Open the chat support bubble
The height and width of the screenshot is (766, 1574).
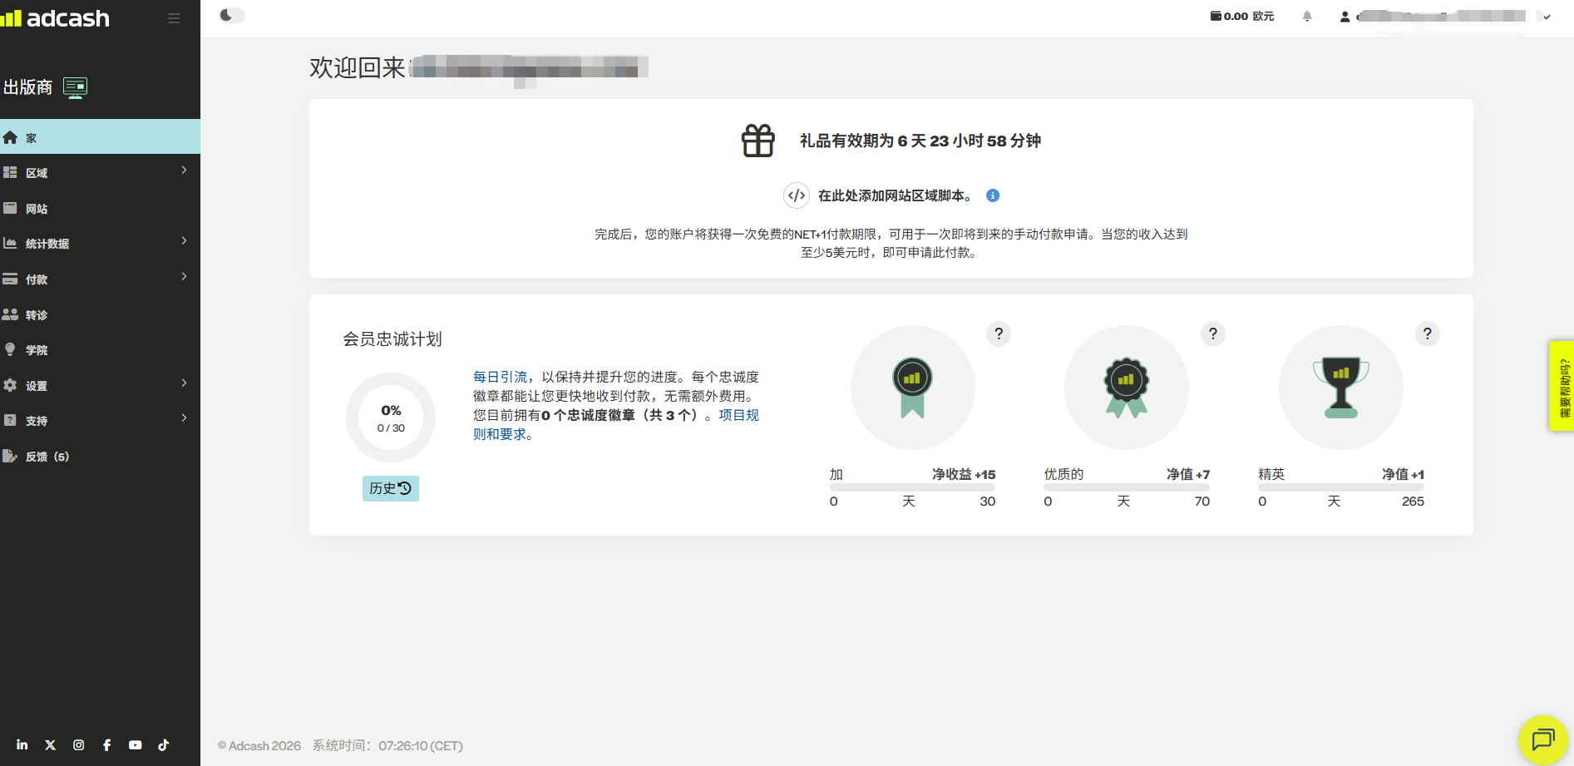1542,739
